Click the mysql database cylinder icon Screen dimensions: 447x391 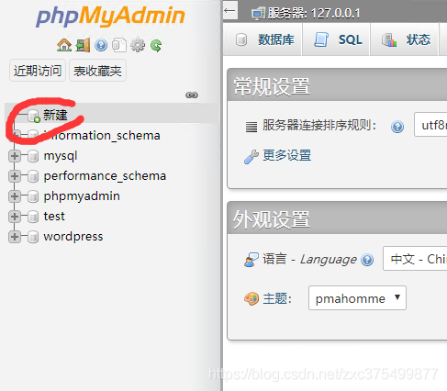tap(33, 156)
